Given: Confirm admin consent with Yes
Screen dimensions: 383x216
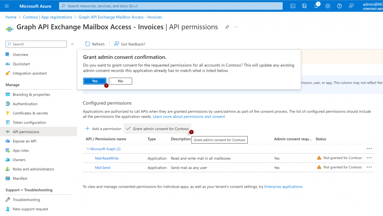Looking at the screenshot, I should [95, 81].
